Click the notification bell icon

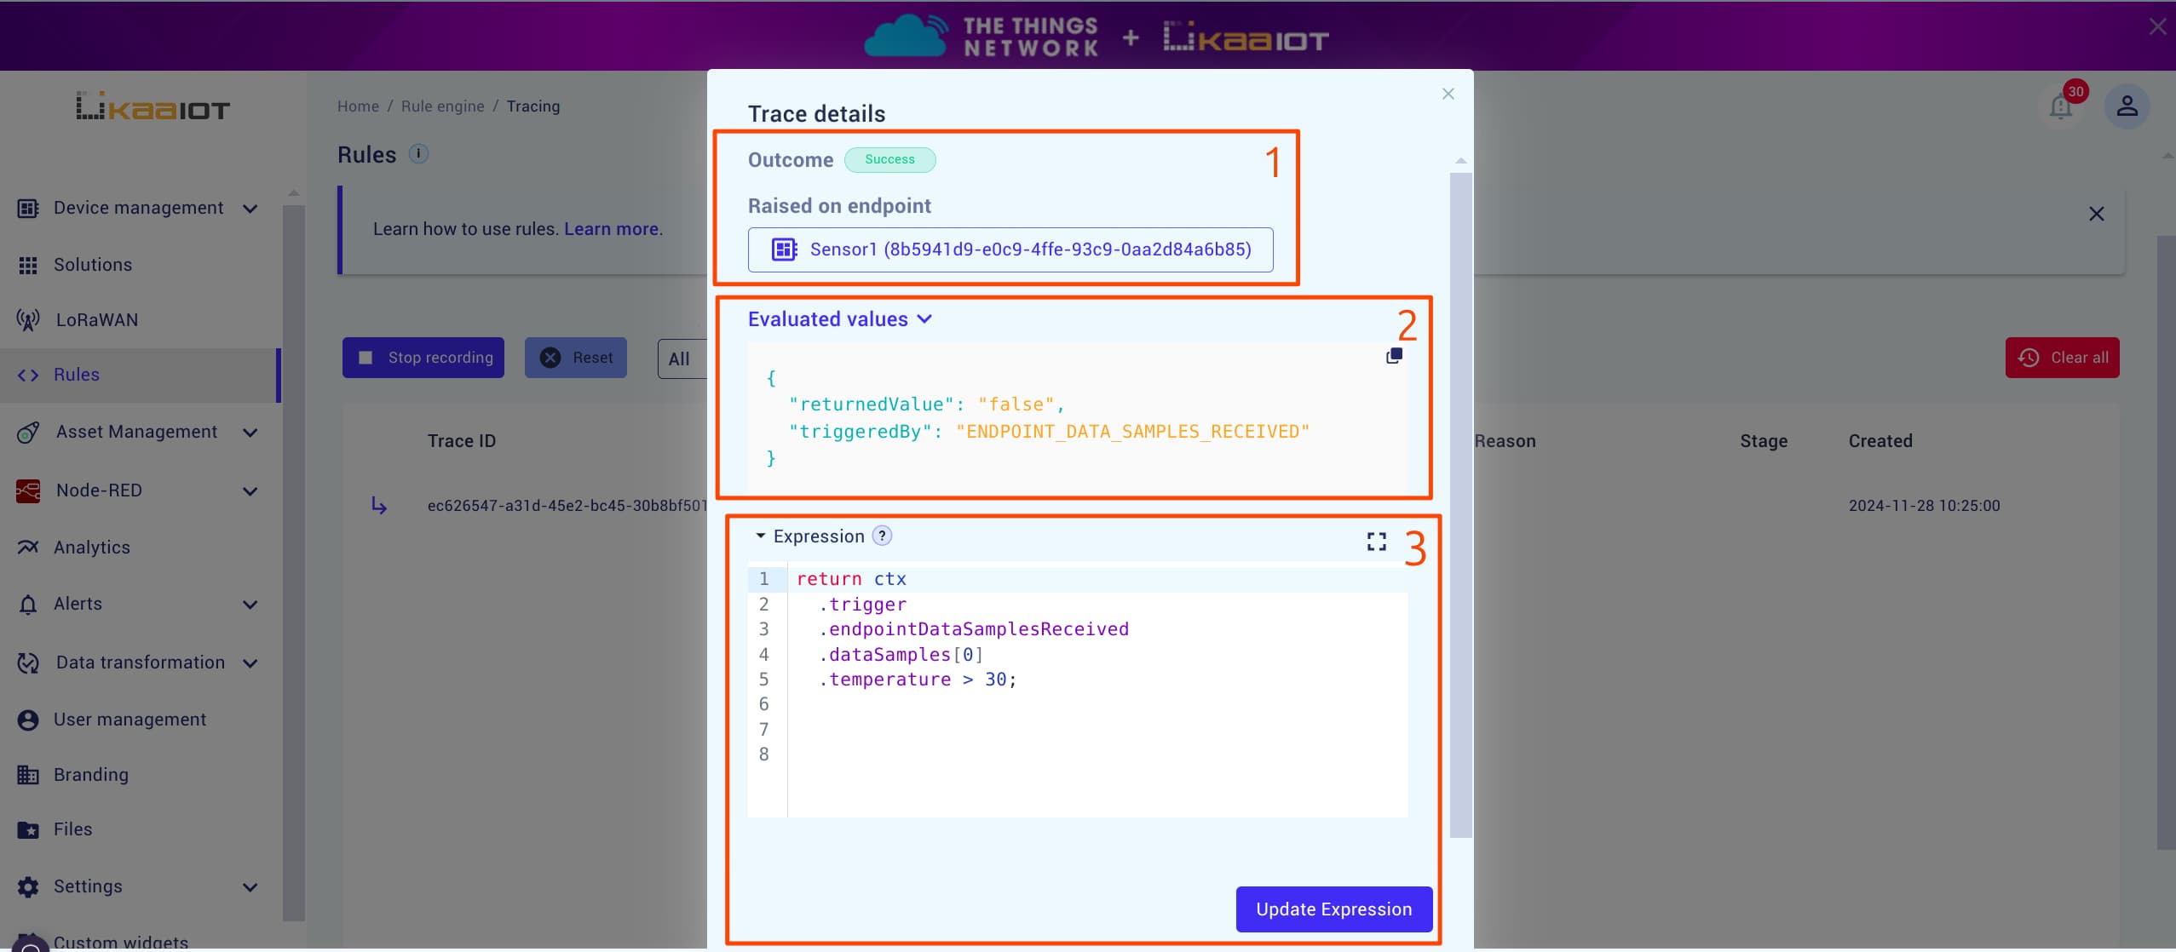pyautogui.click(x=2059, y=106)
